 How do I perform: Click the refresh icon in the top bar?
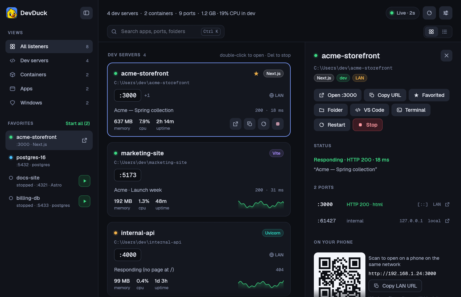(x=429, y=13)
